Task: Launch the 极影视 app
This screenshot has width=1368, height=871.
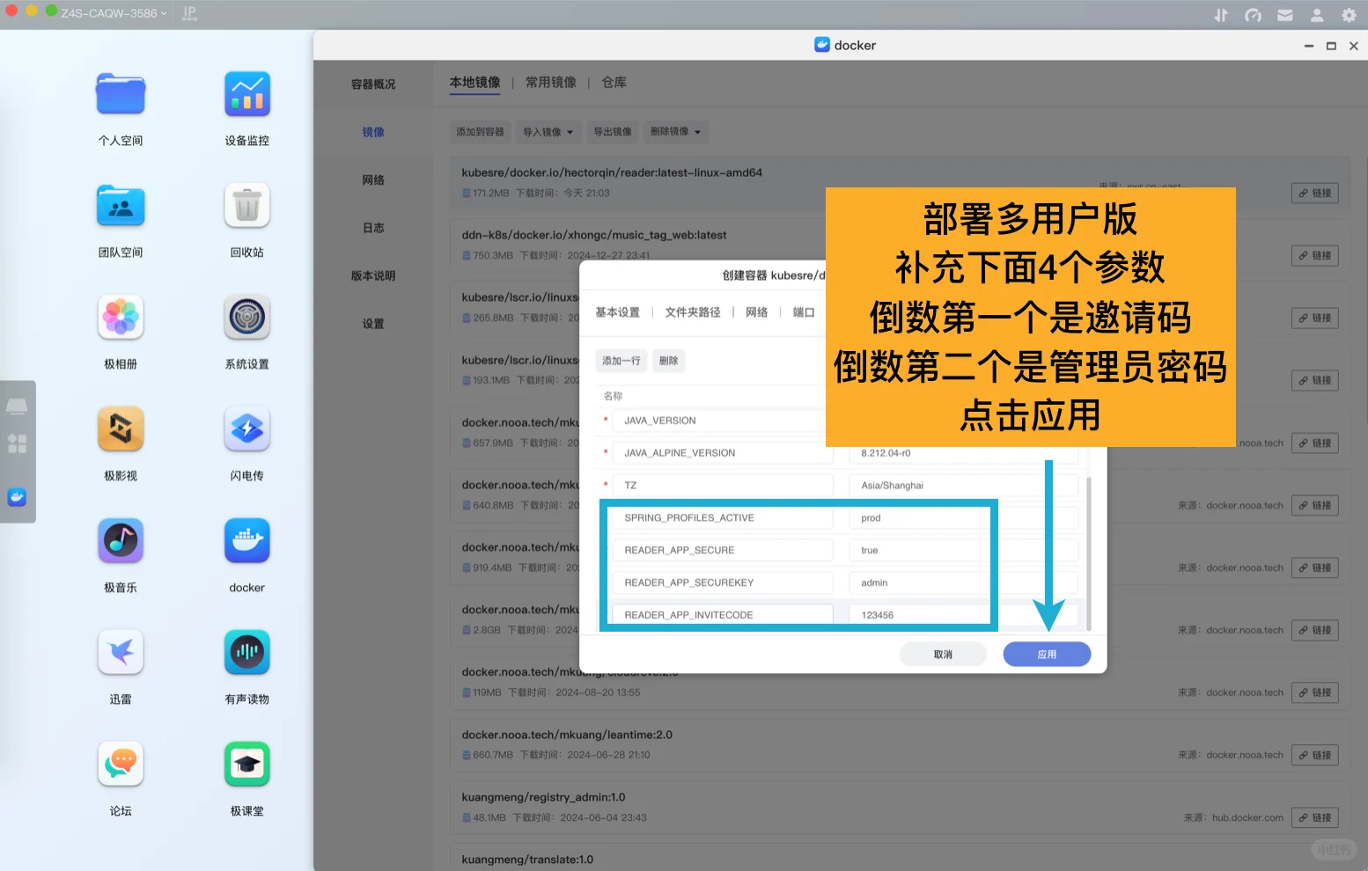Action: 121,429
